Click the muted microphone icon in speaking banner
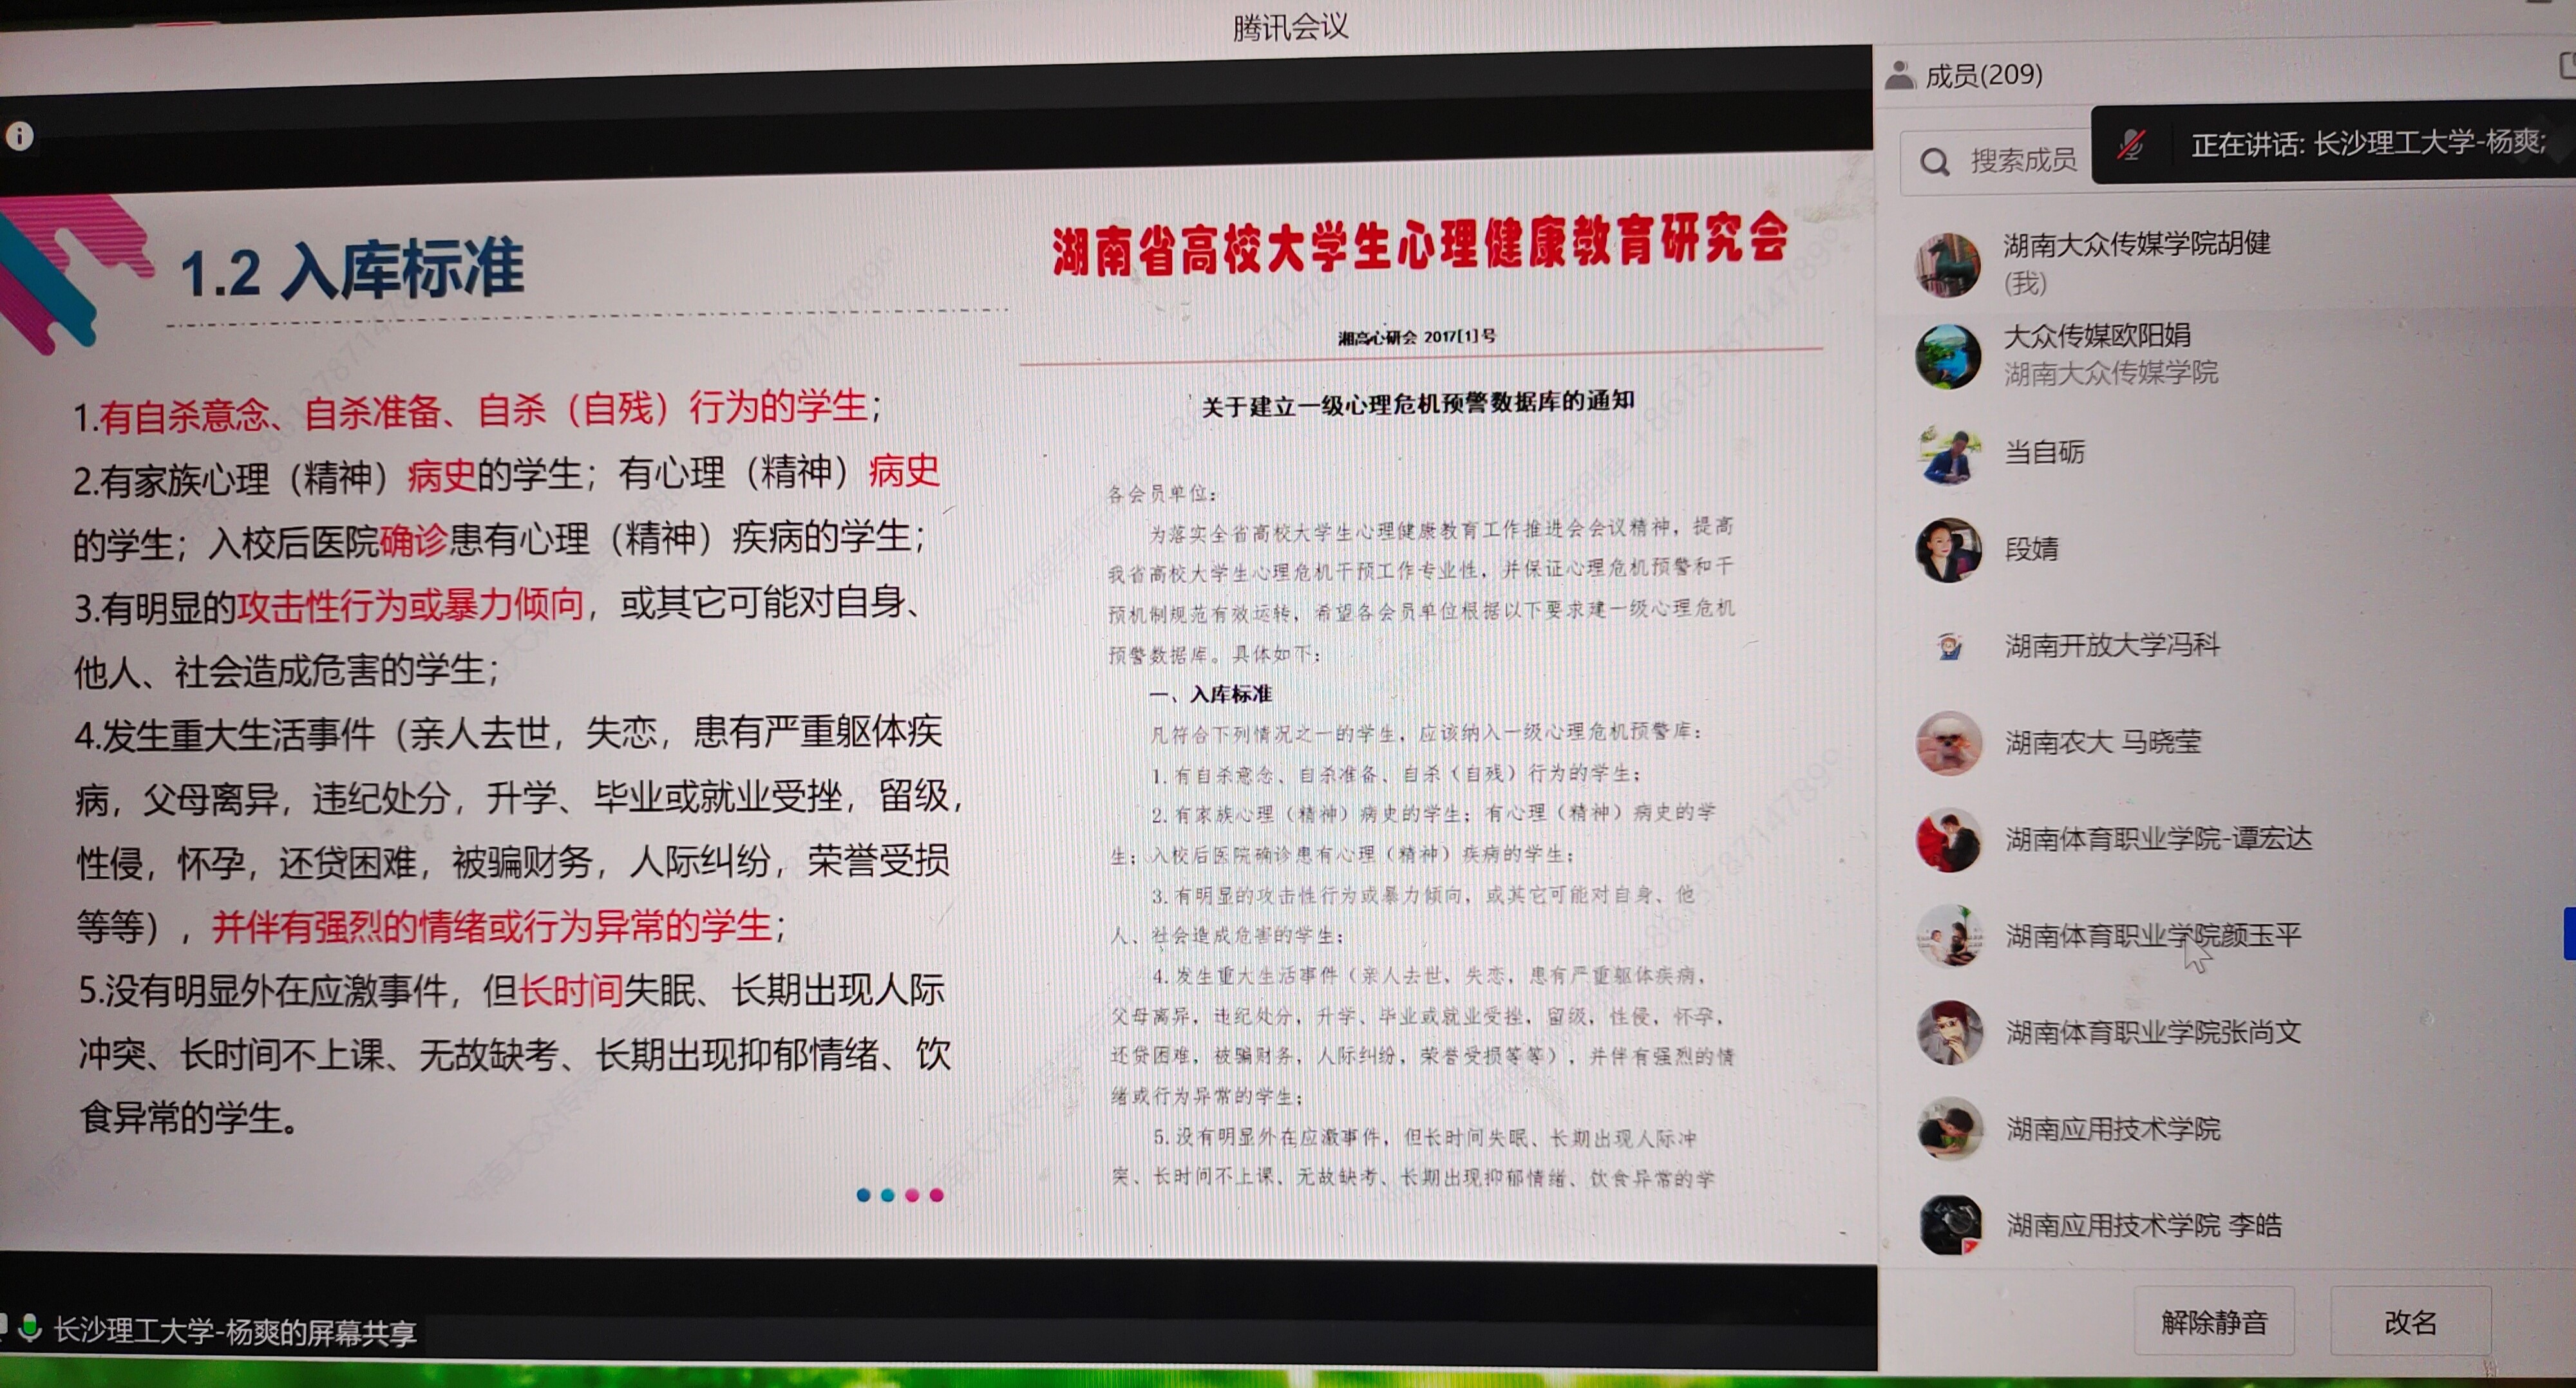The height and width of the screenshot is (1388, 2576). click(x=2130, y=146)
